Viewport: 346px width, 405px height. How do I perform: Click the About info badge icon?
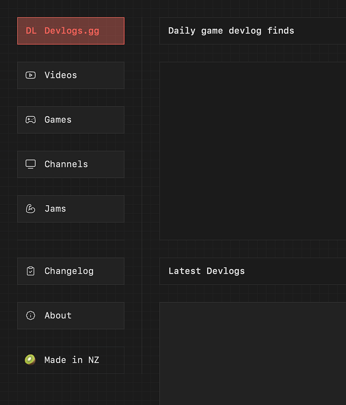click(30, 315)
